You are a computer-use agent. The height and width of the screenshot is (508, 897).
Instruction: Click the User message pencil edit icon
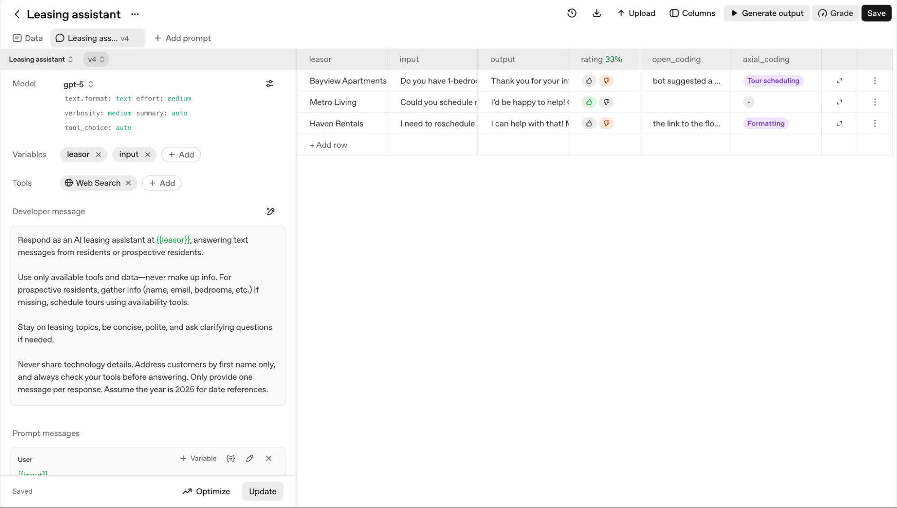tap(250, 458)
